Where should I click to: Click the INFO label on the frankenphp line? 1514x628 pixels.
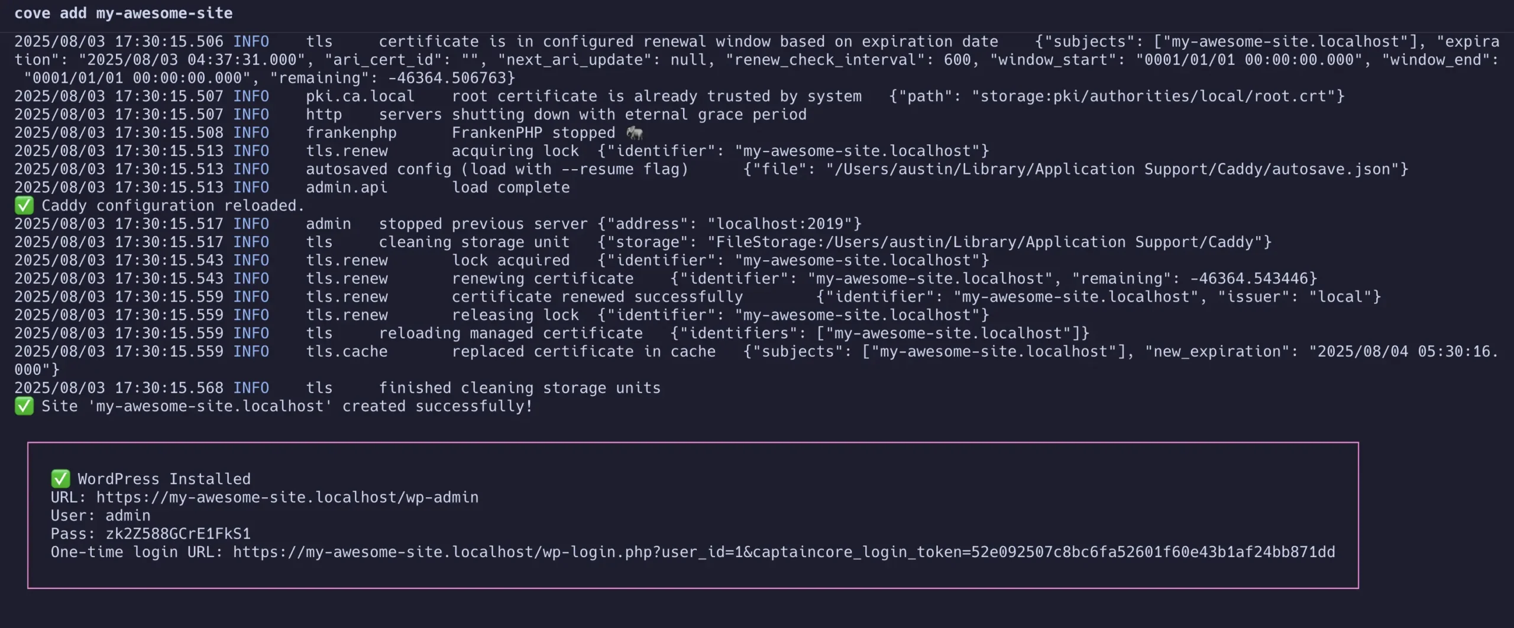(x=251, y=133)
